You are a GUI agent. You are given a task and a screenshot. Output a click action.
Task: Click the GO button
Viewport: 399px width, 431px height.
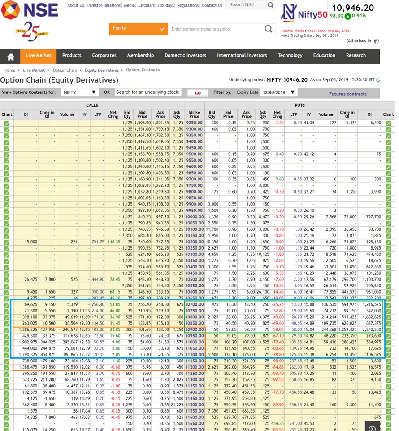198,93
